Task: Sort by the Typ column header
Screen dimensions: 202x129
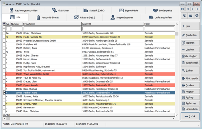Action: click(8, 24)
